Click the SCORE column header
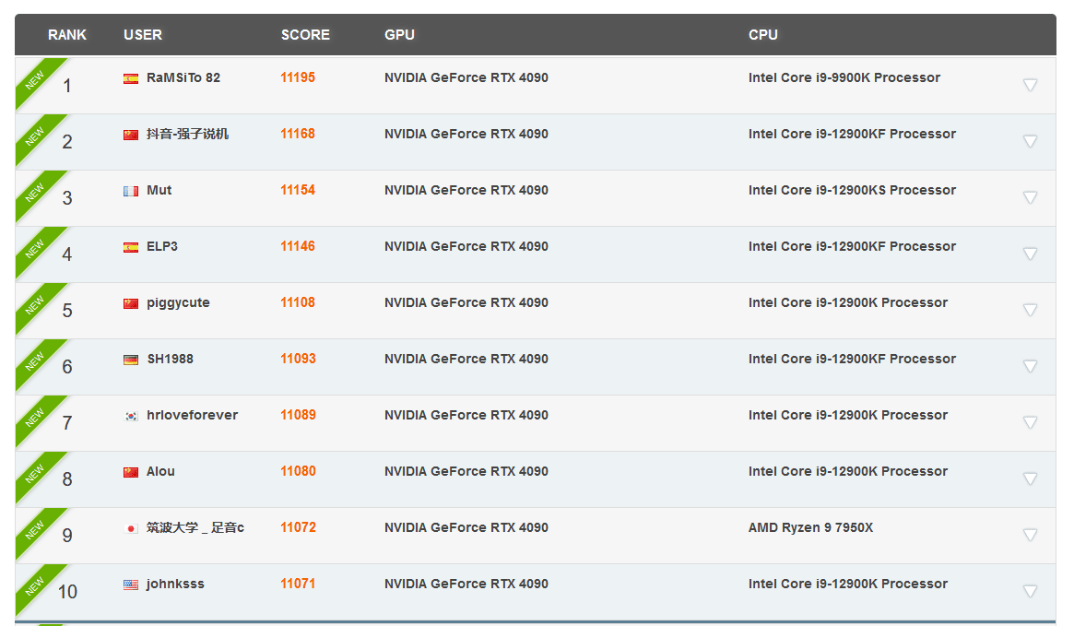The image size is (1074, 626). pos(305,35)
